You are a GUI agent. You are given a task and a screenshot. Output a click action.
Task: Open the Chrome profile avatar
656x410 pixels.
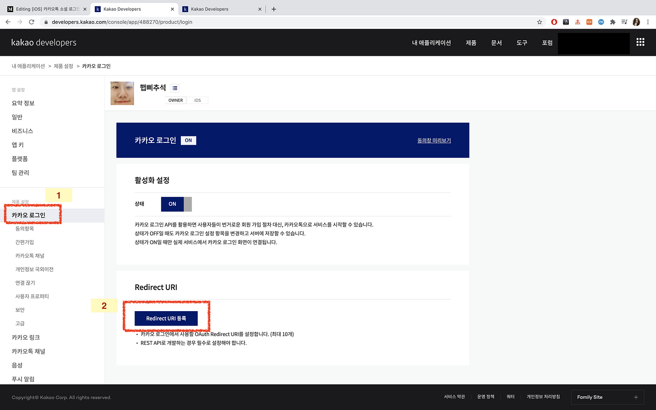636,22
